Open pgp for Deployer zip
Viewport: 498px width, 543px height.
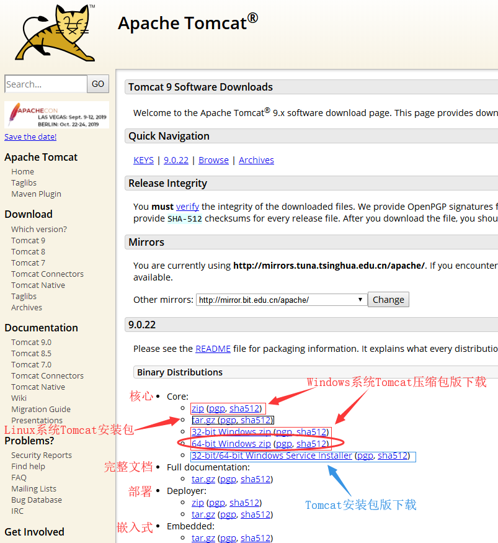(x=217, y=503)
